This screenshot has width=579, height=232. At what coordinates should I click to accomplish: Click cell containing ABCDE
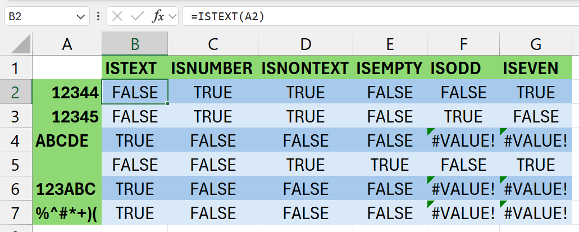click(x=67, y=141)
